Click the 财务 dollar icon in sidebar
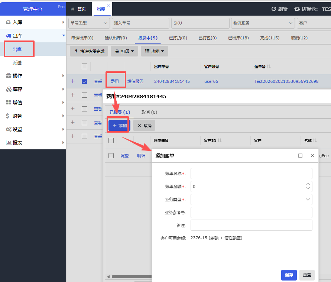 coord(8,116)
